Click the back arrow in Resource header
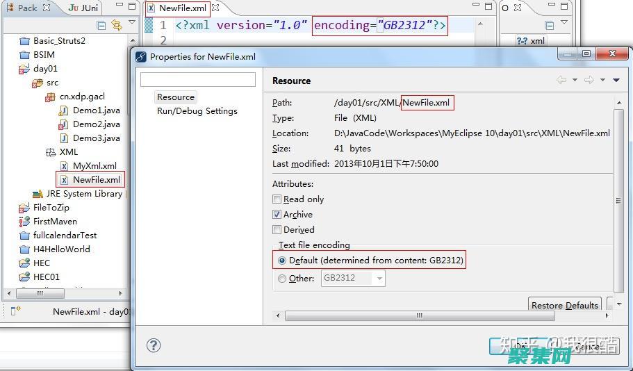This screenshot has height=371, width=633. tap(561, 81)
